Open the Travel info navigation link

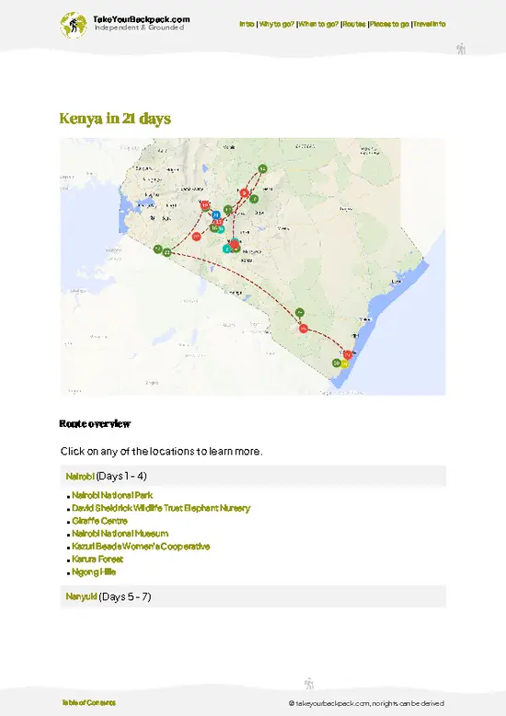430,24
